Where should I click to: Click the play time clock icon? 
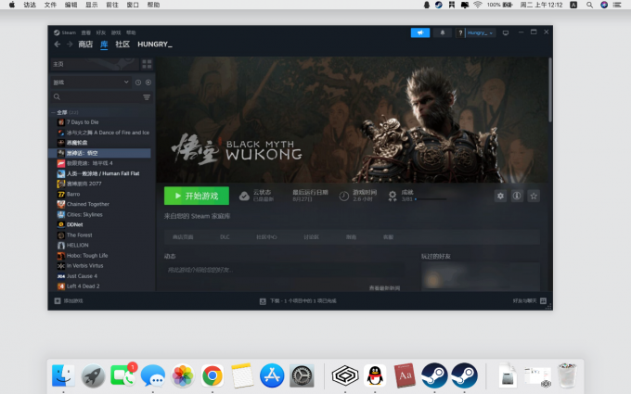(x=343, y=197)
